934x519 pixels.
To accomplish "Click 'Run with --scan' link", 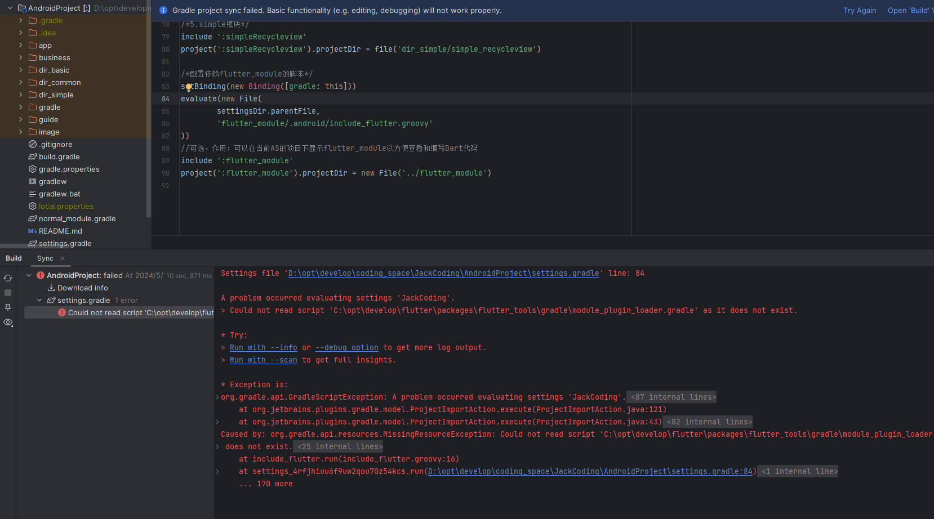I will pos(264,360).
